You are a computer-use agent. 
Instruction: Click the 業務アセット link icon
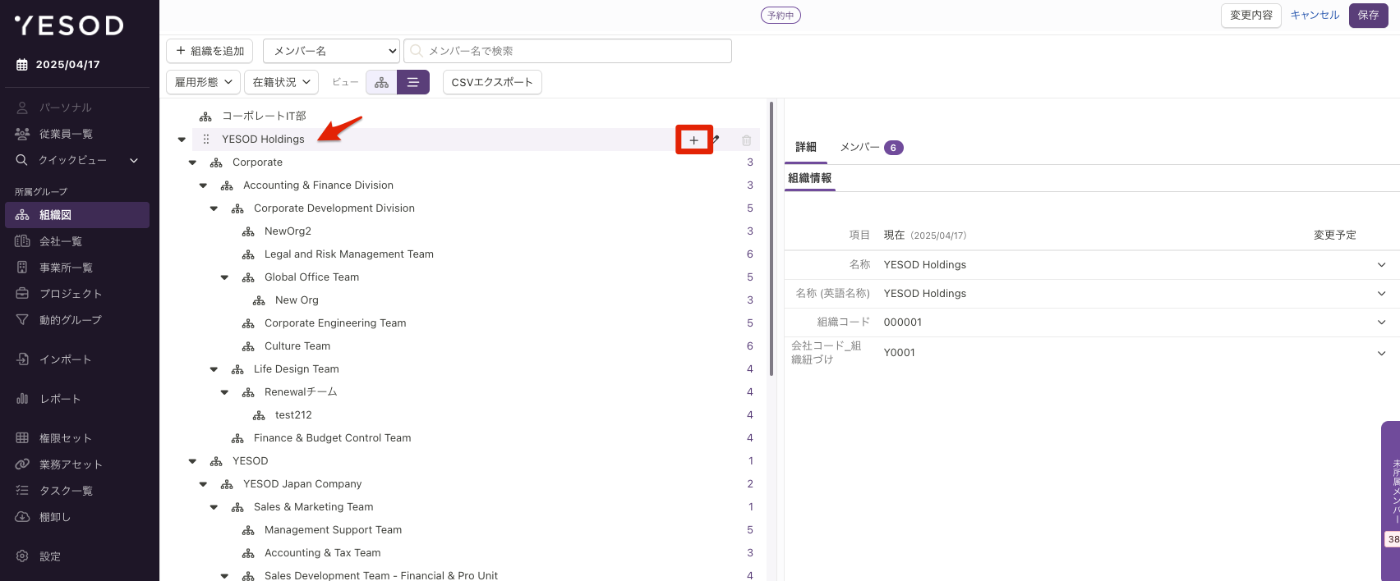(22, 464)
